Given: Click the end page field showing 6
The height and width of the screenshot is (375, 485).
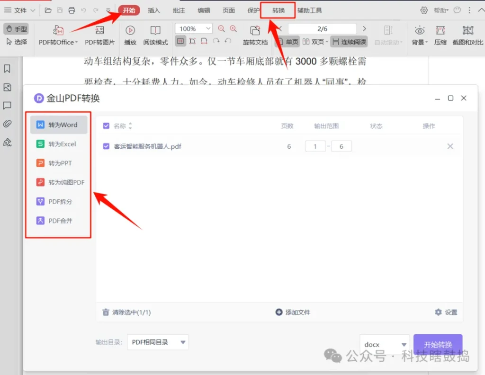Looking at the screenshot, I should coord(341,146).
